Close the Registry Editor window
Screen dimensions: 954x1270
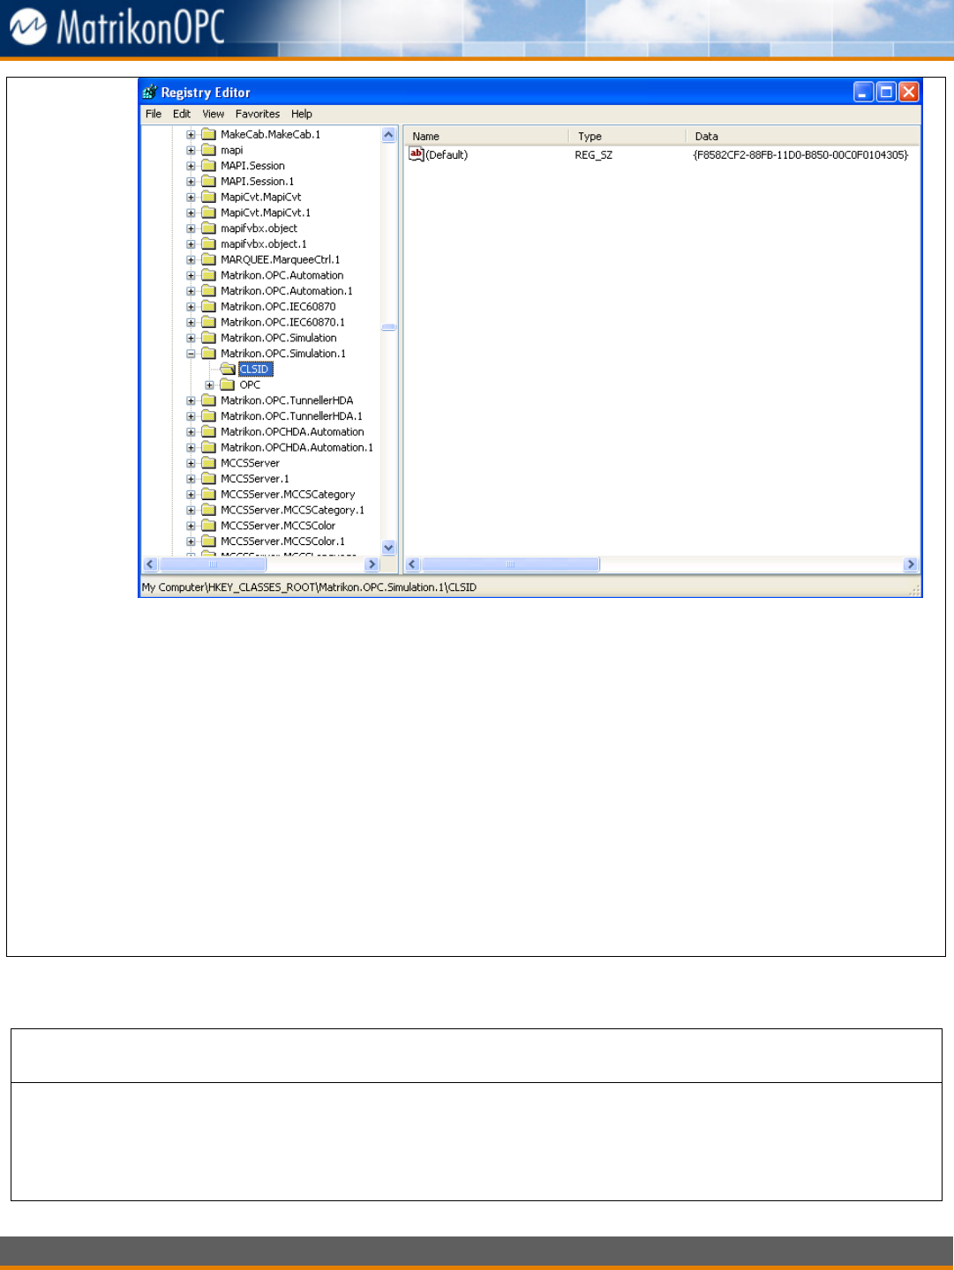tap(909, 92)
